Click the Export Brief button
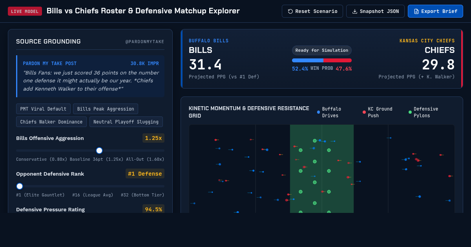471x247 pixels. (x=435, y=11)
